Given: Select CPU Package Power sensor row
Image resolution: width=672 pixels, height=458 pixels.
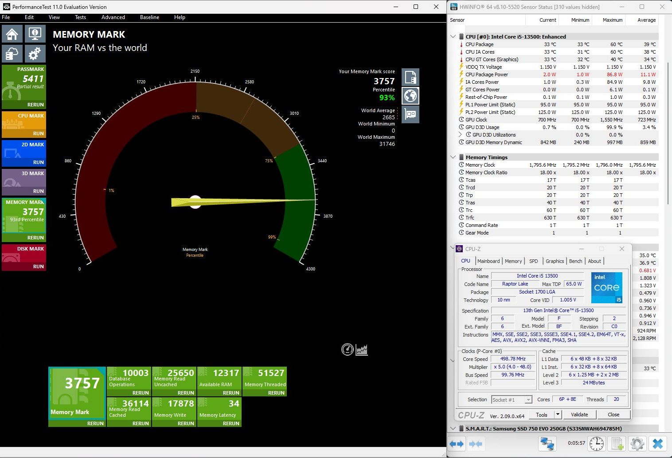Looking at the screenshot, I should click(558, 74).
